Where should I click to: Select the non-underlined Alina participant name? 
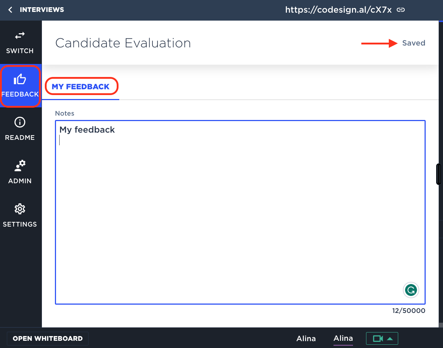tap(306, 339)
